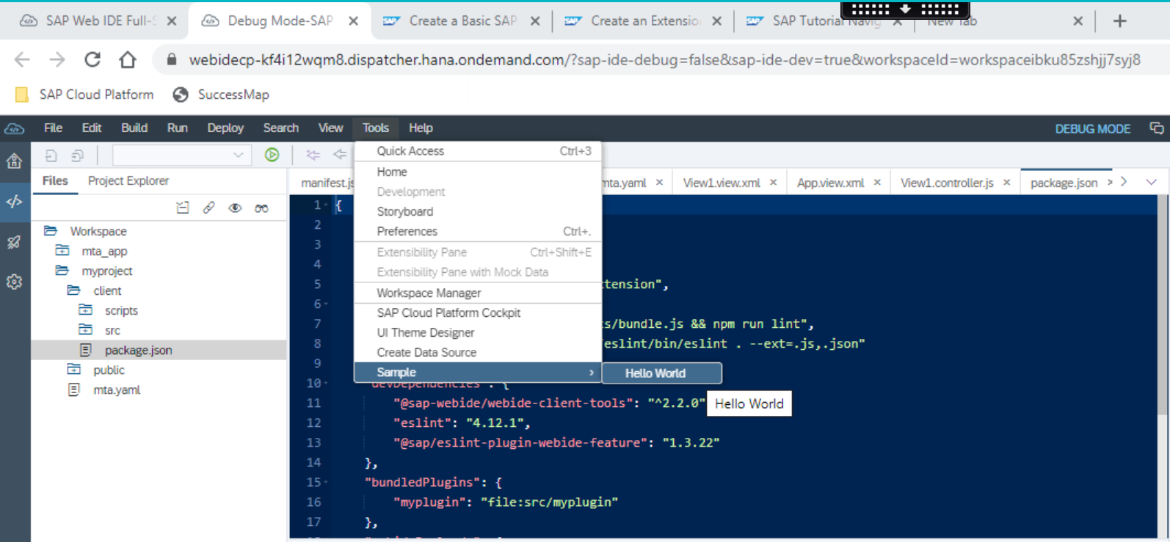Open the View1.controller.js editor tab
Viewport: 1170px width, 542px height.
pos(947,183)
